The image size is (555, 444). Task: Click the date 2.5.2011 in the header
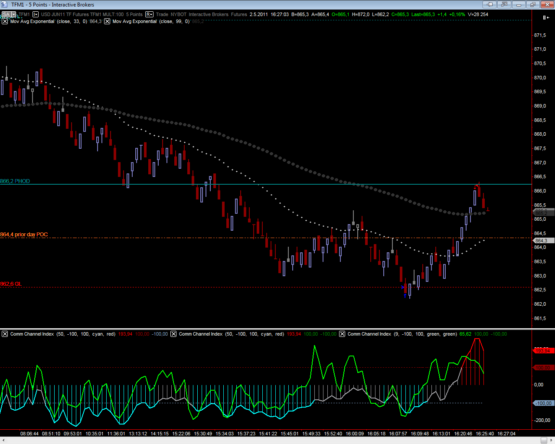pyautogui.click(x=259, y=14)
